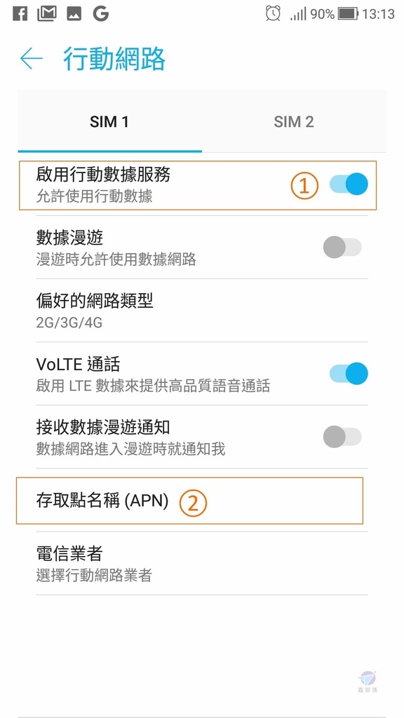Open the 偏好的網路類型 selection
This screenshot has width=404, height=718.
[x=201, y=311]
